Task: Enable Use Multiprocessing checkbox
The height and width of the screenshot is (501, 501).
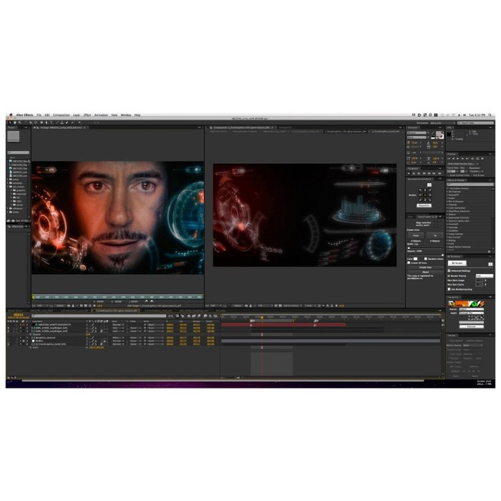Action: [449, 289]
